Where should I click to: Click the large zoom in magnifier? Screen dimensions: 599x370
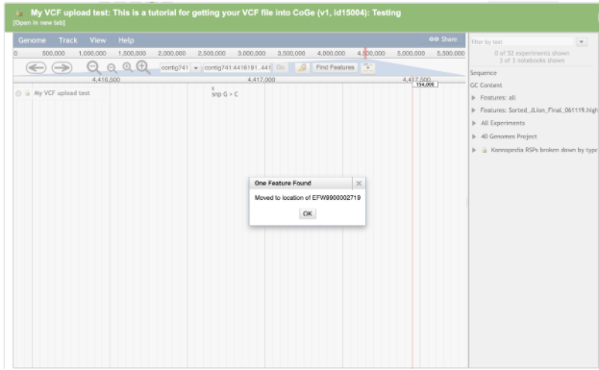(x=143, y=67)
